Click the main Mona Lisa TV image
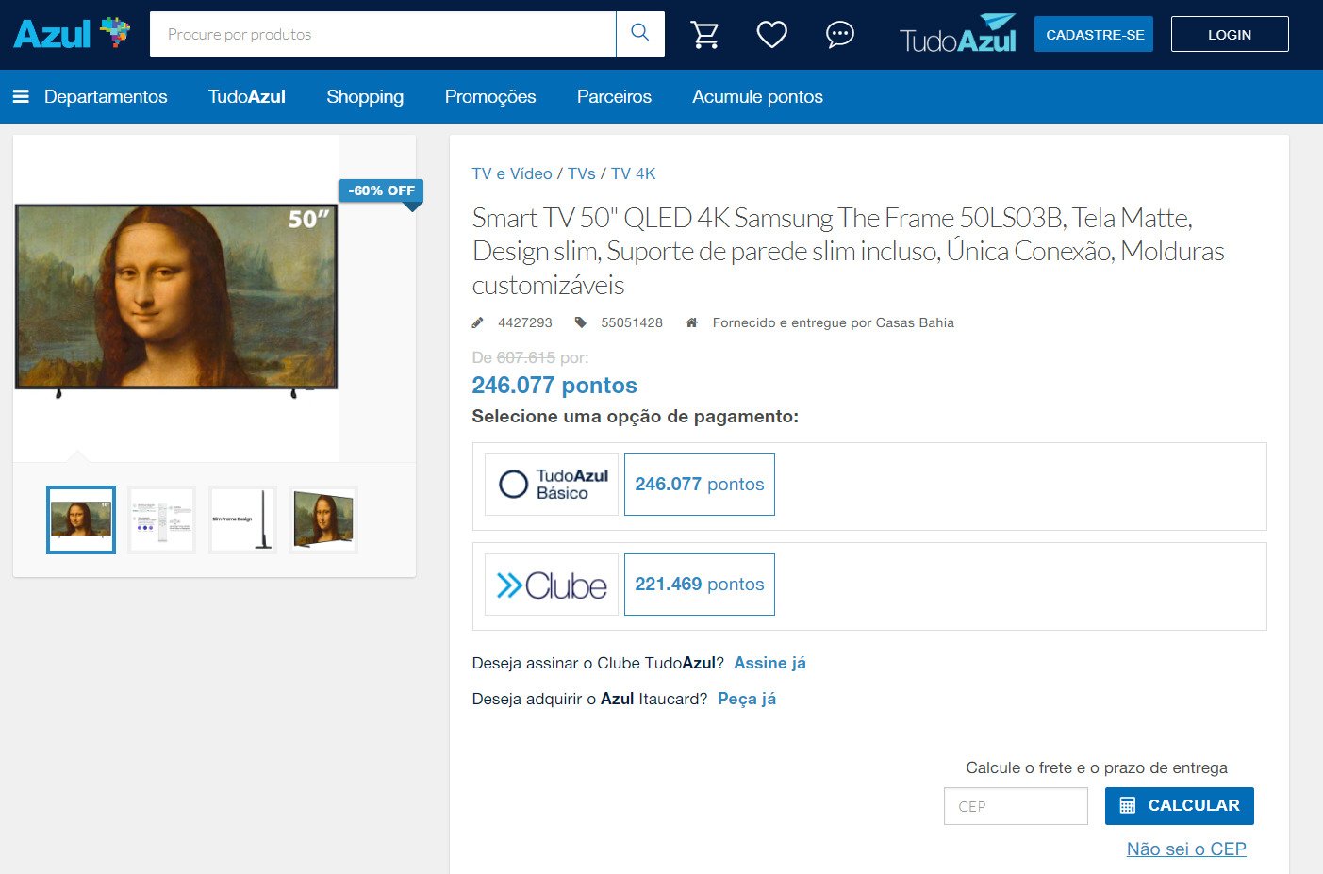The image size is (1323, 874). click(x=176, y=297)
